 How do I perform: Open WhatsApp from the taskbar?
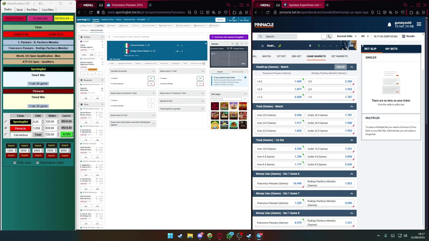coord(230,236)
